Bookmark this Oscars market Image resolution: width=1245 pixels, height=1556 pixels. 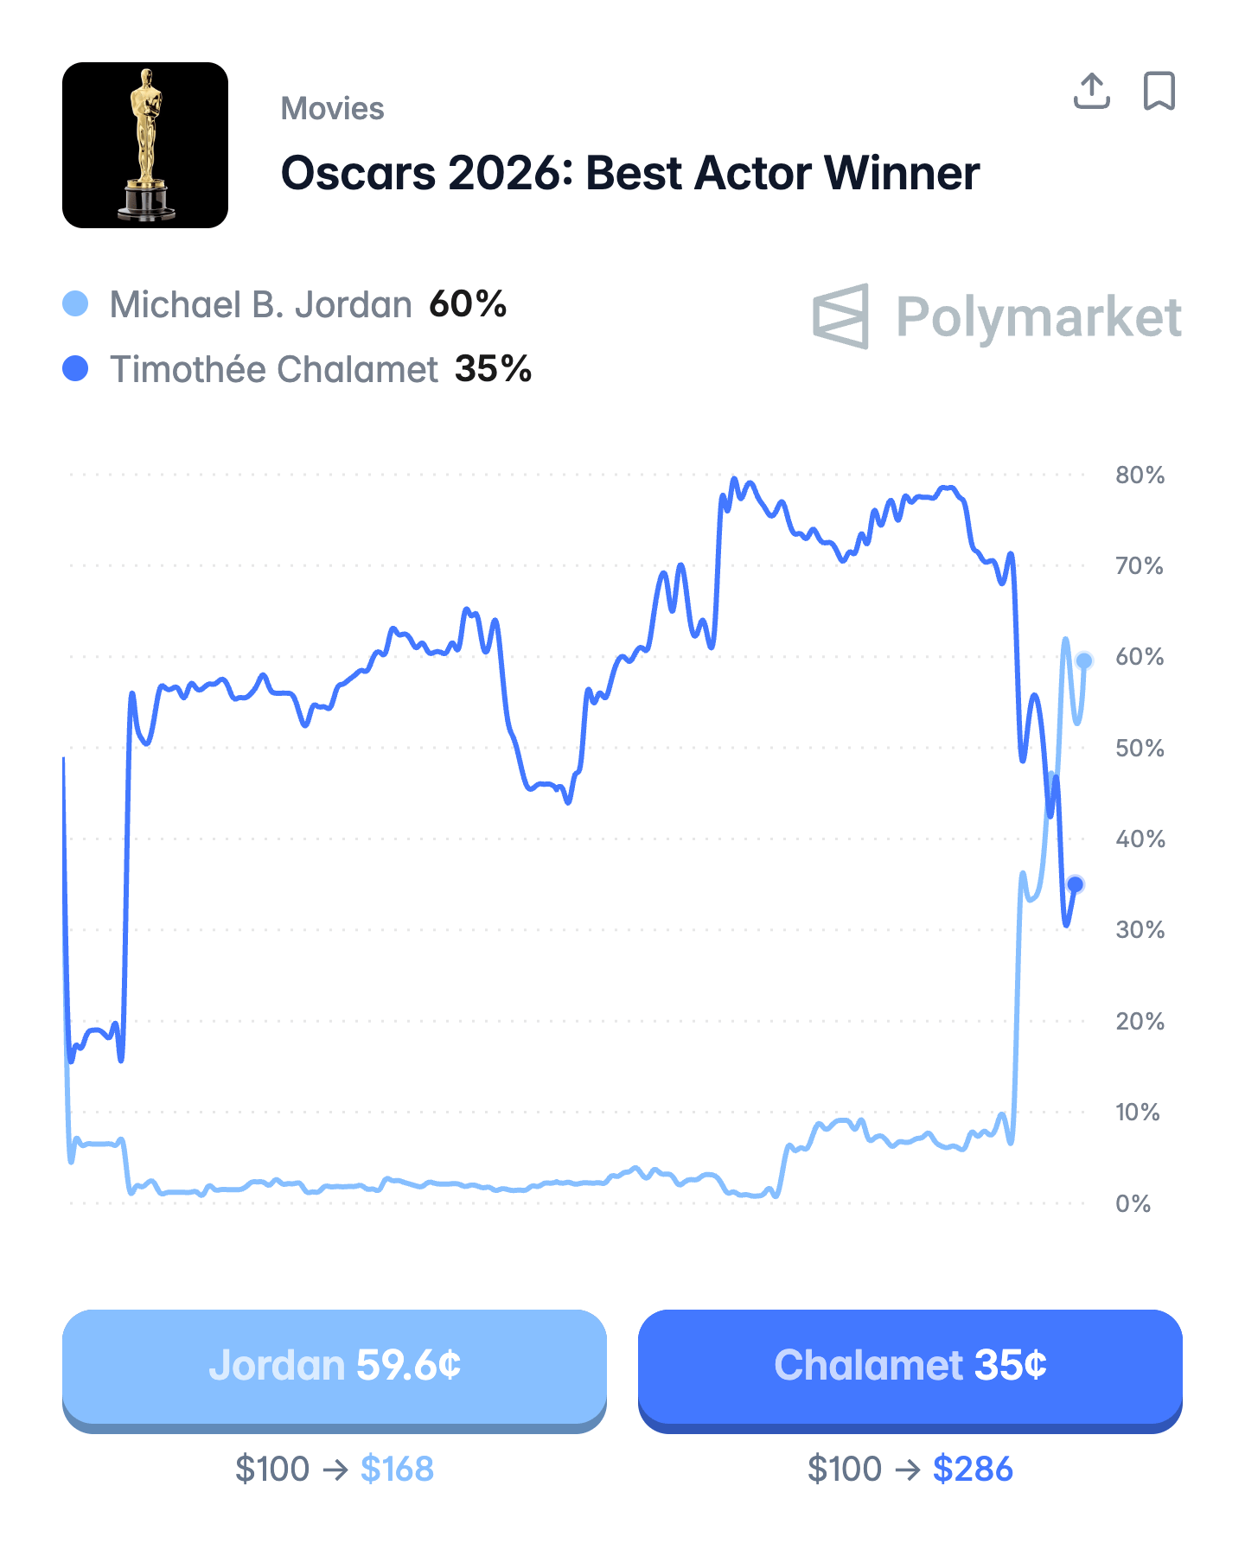tap(1159, 91)
